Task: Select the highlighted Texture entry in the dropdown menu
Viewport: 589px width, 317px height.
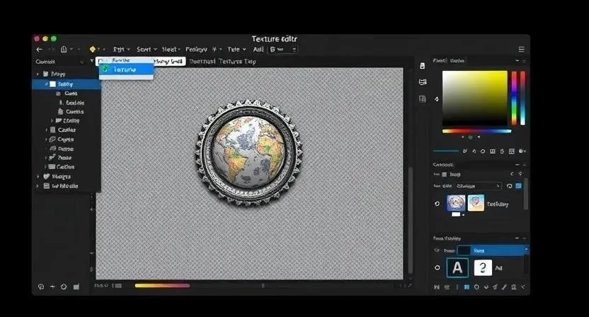Action: 125,69
